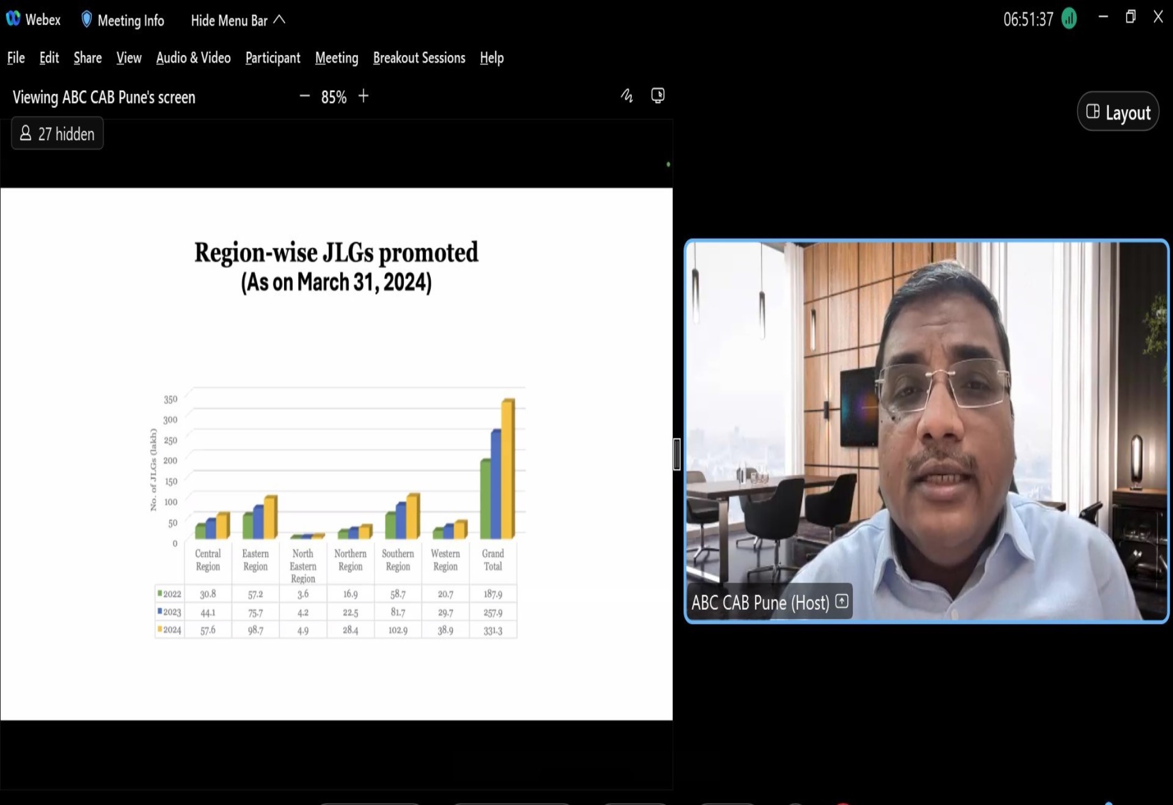Click zoom in plus icon
This screenshot has width=1173, height=805.
[x=364, y=97]
